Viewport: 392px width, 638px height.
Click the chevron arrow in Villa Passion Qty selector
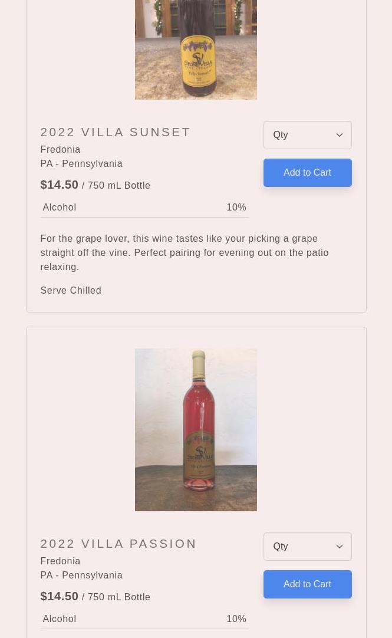340,547
